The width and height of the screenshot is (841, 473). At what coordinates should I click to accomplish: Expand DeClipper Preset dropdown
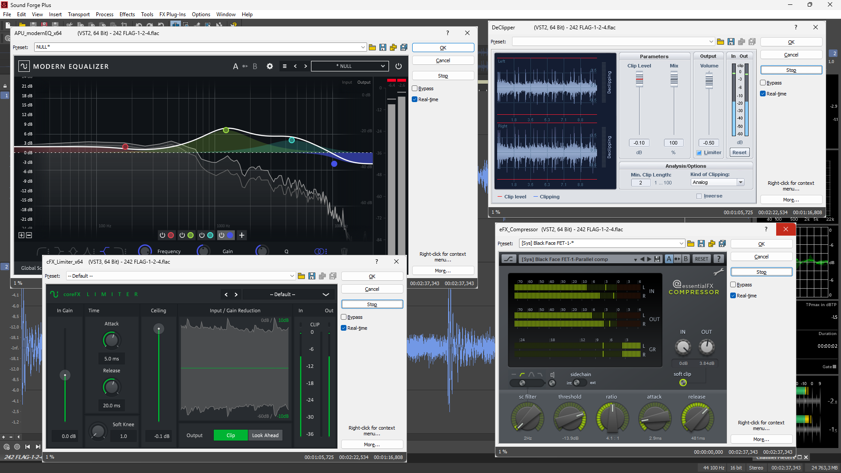click(x=711, y=42)
